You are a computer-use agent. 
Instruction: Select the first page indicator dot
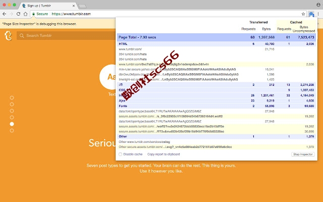click(12, 97)
